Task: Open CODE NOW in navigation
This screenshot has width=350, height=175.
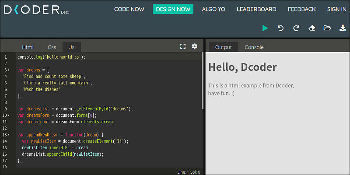Action: pyautogui.click(x=129, y=9)
